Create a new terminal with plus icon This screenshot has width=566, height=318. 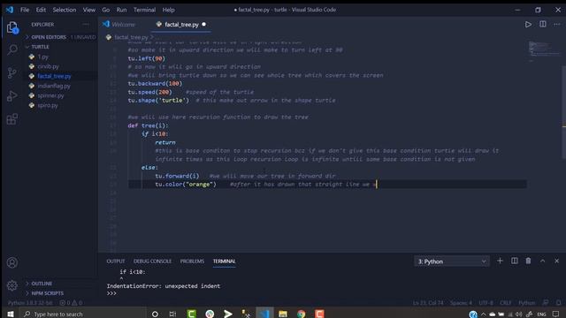[500, 261]
